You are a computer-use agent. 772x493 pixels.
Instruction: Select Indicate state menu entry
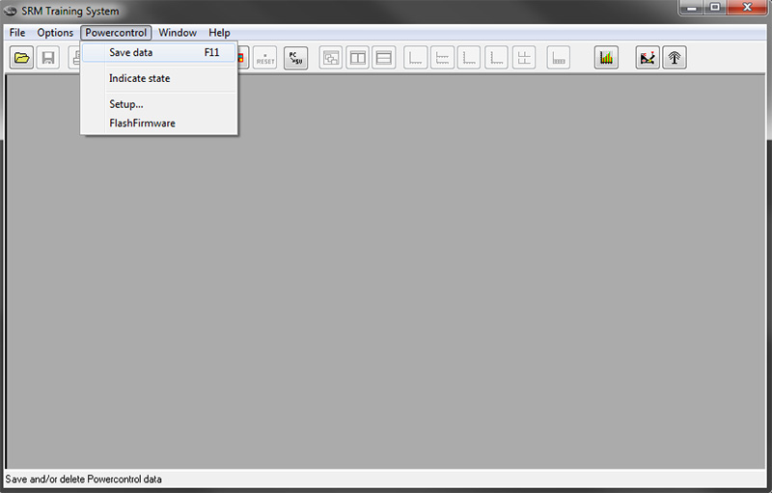(x=139, y=78)
